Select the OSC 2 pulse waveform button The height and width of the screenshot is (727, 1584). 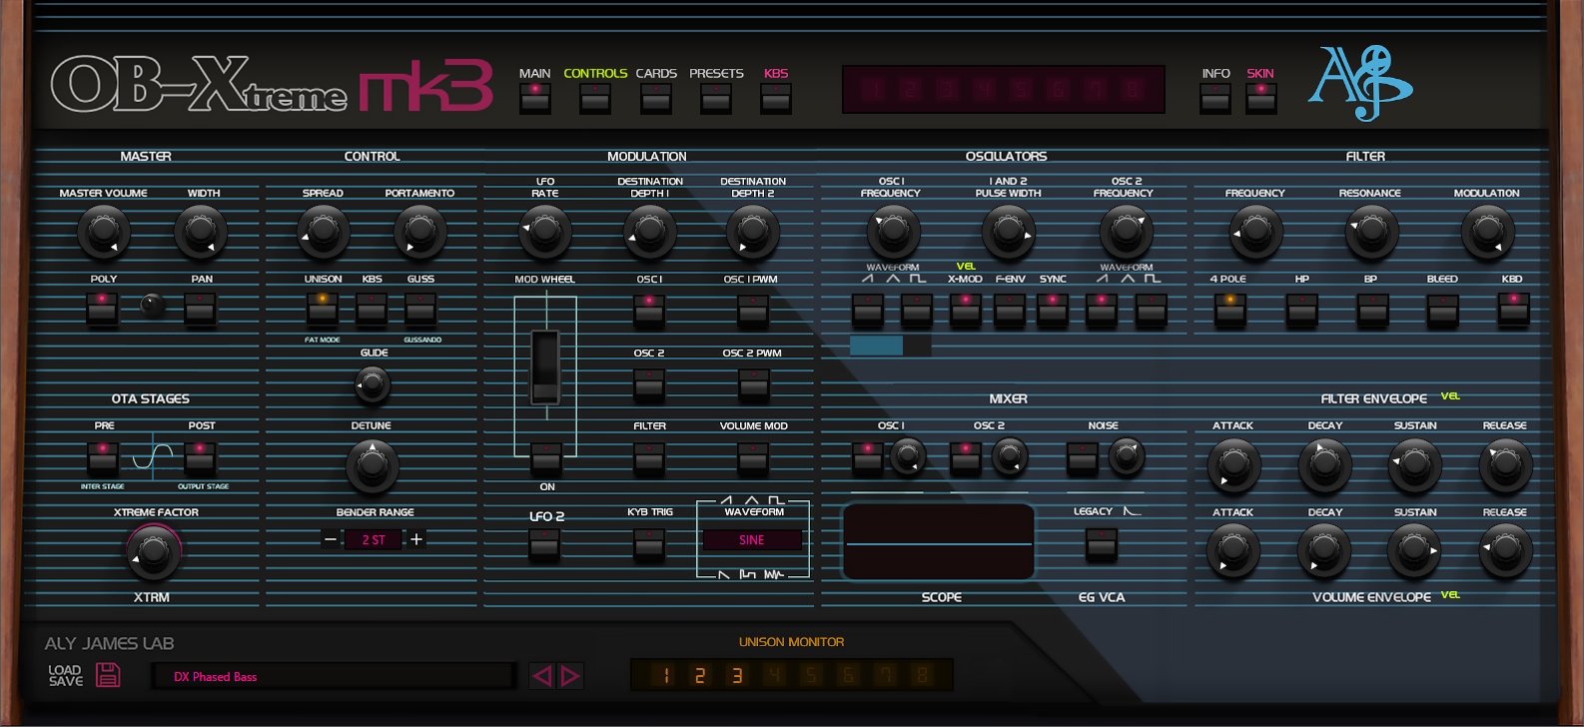pyautogui.click(x=1151, y=310)
